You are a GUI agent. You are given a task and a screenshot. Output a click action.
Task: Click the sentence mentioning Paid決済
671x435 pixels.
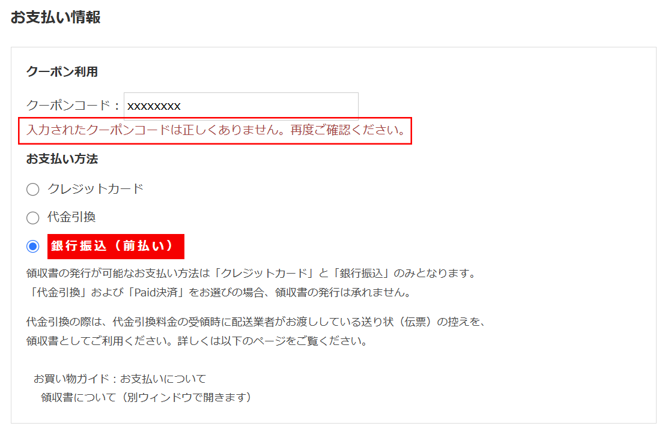(219, 292)
